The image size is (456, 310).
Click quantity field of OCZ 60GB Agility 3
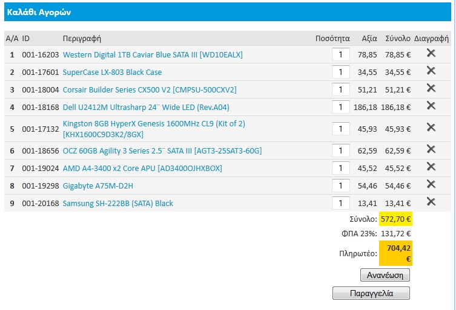[x=340, y=150]
